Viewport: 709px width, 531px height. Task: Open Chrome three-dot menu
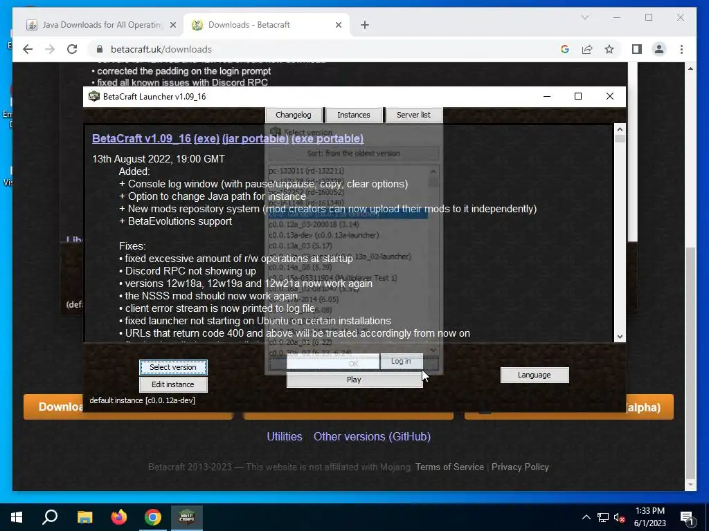[x=681, y=49]
